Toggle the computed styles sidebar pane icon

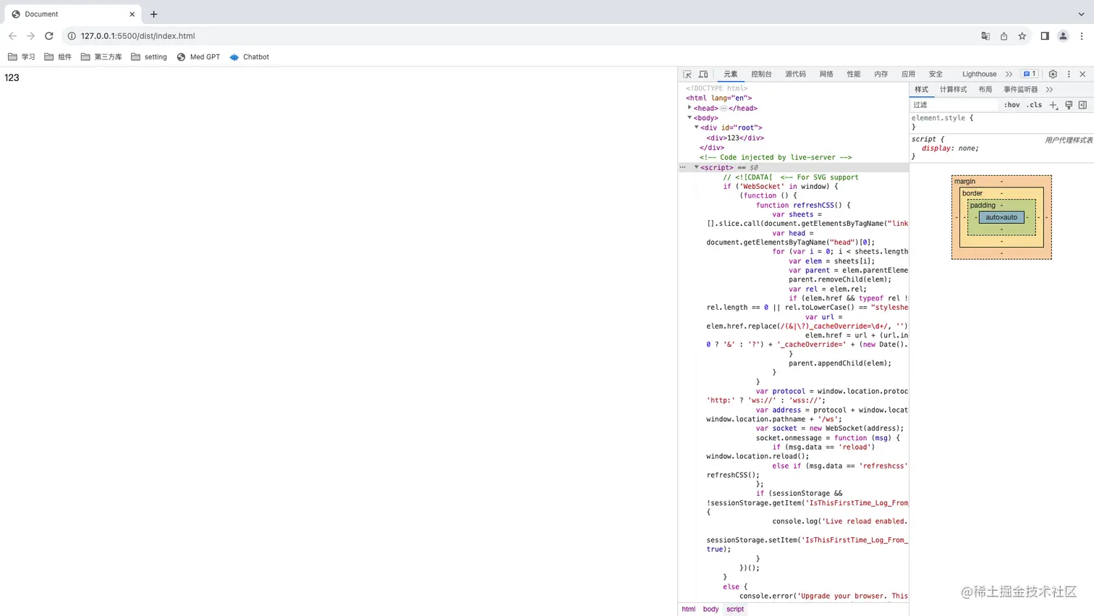[1082, 105]
